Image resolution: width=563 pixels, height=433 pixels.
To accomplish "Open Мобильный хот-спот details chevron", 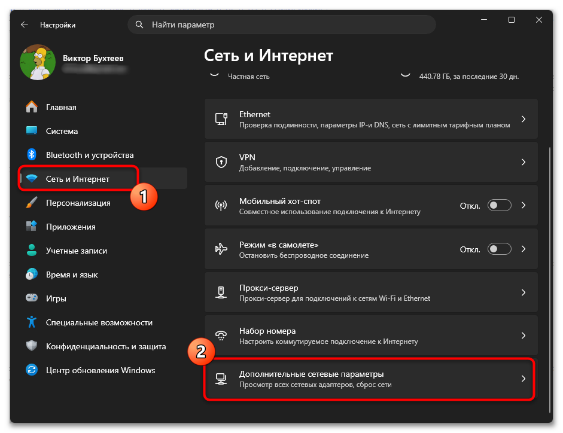I will tap(524, 205).
